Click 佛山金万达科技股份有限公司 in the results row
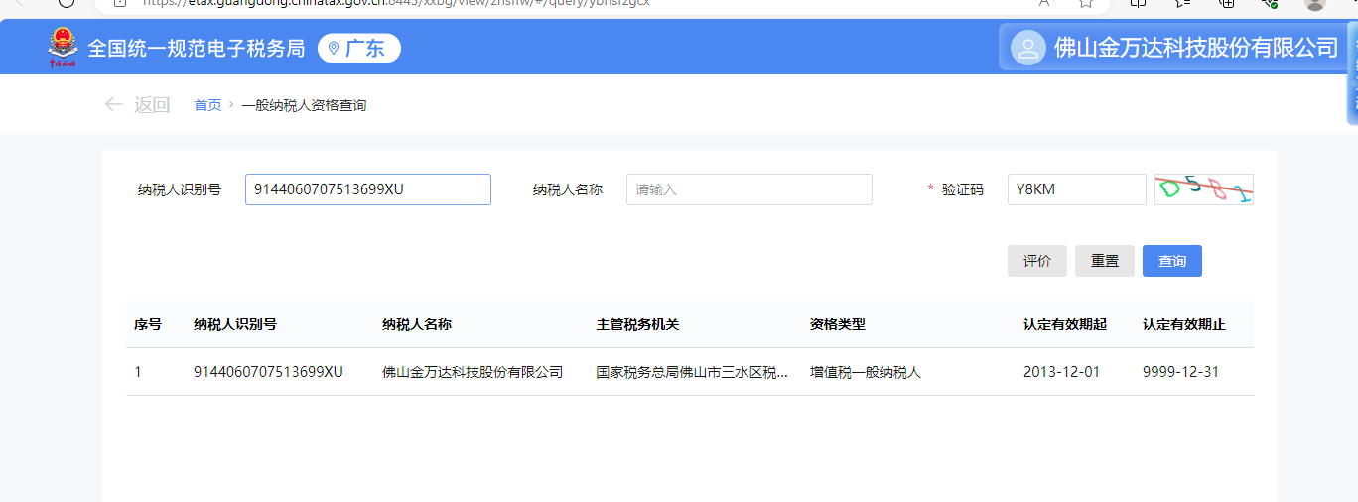 pos(473,372)
